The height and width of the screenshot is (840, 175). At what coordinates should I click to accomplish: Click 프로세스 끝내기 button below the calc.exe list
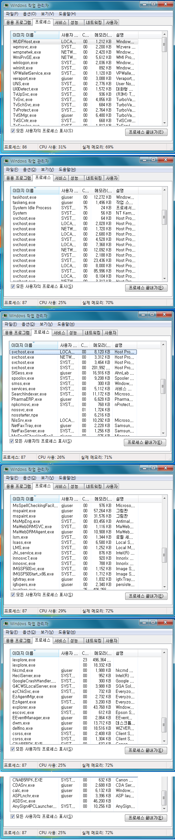(146, 818)
